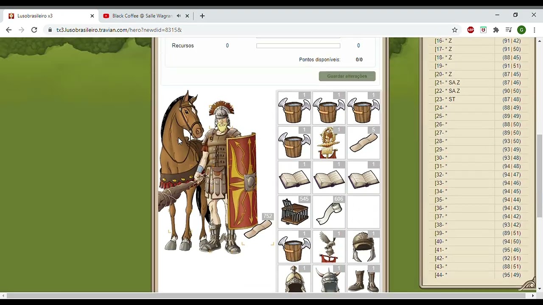Image resolution: width=543 pixels, height=305 pixels.
Task: Open village [33- *
Action: click(x=441, y=183)
